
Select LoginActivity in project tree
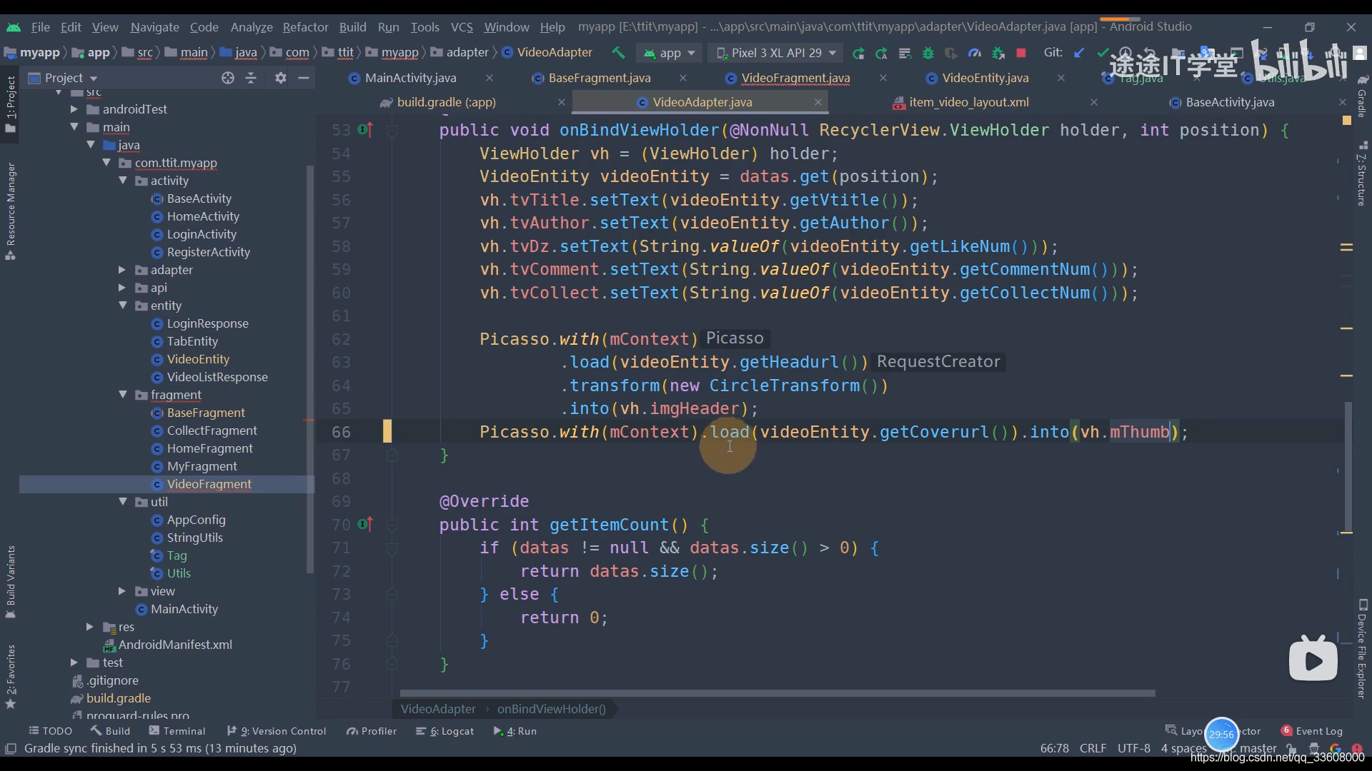(x=201, y=234)
